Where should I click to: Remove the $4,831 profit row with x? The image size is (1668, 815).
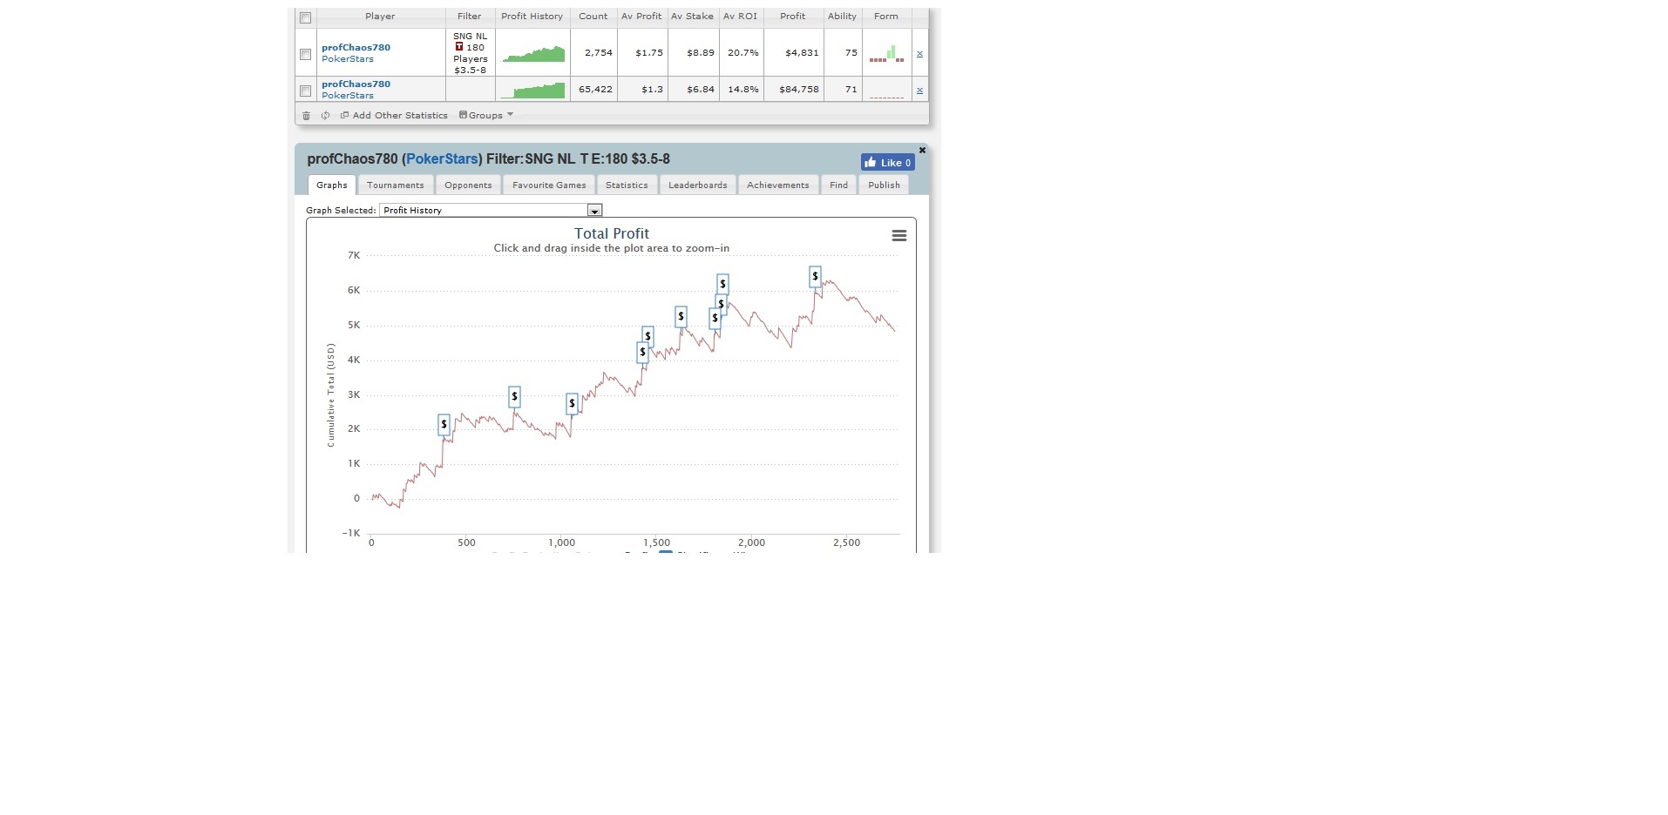click(x=919, y=54)
